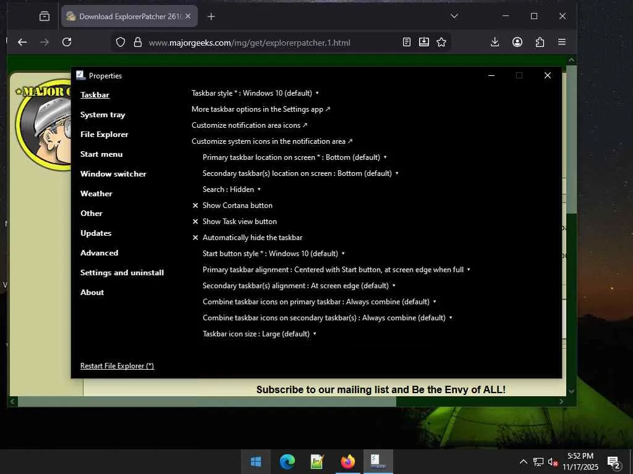Change Combine icons on primary taskbar
The height and width of the screenshot is (474, 633).
(320, 302)
